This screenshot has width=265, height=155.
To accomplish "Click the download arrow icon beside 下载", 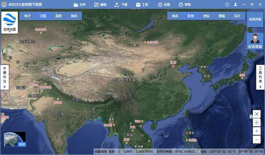I will tap(117, 5).
